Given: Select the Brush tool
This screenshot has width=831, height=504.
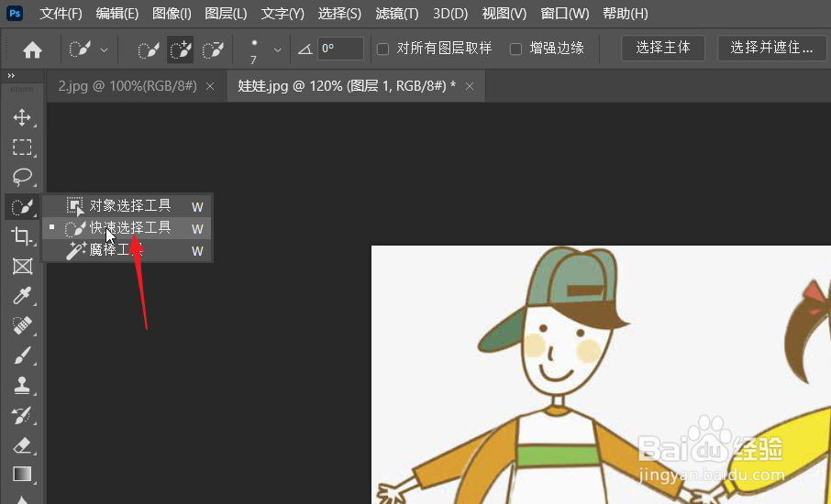Looking at the screenshot, I should pyautogui.click(x=22, y=356).
